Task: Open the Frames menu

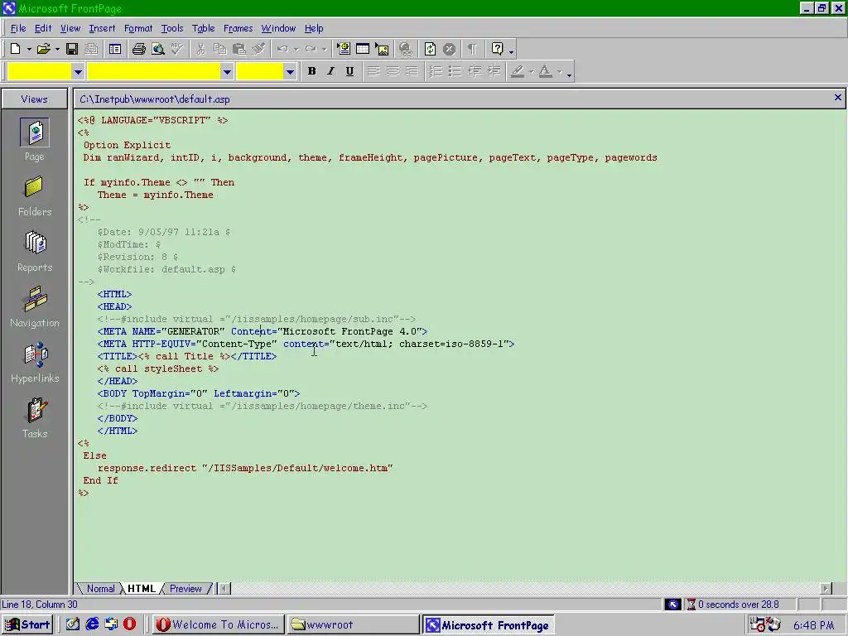Action: pos(238,29)
